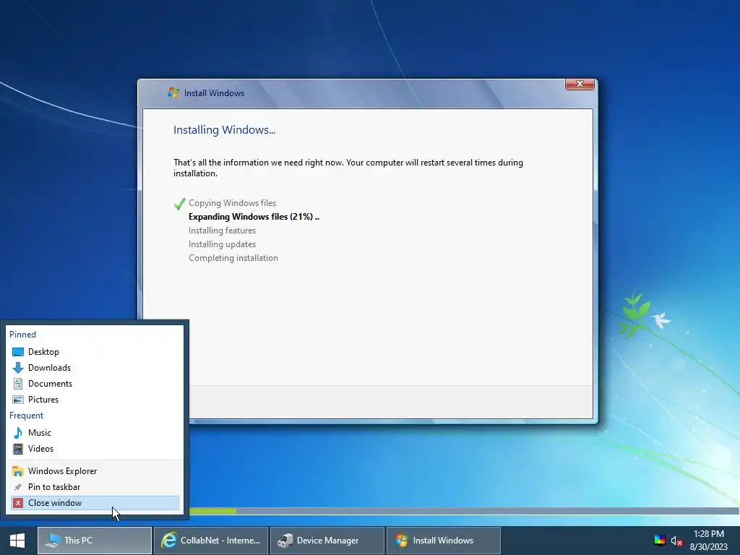Viewport: 740px width, 555px height.
Task: Click the Videos filmstrip icon
Action: 18,448
